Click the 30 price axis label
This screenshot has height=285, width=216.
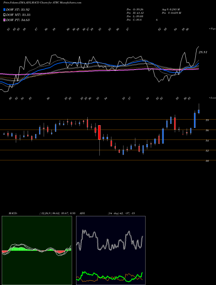click(x=207, y=161)
